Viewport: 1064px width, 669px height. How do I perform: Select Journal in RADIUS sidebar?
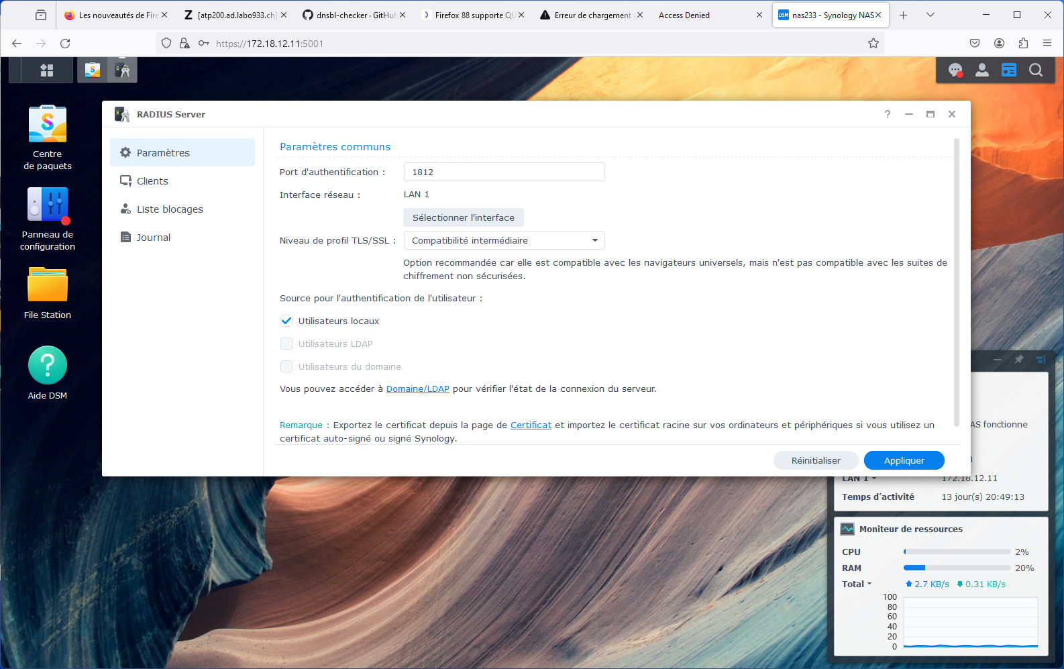click(x=182, y=237)
